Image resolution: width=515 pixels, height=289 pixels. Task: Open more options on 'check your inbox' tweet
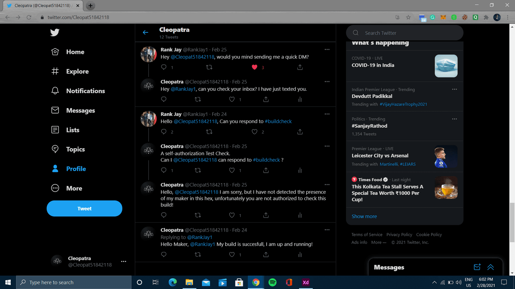[x=327, y=82]
